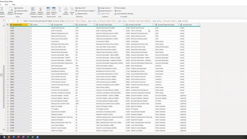This screenshot has height=139, width=247.
Task: Expand the Use First Row as Headers dropdown
Action: (x=95, y=11)
